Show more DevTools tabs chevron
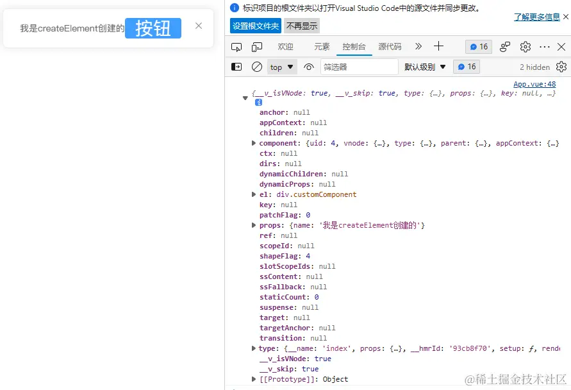The image size is (571, 390). (x=418, y=46)
